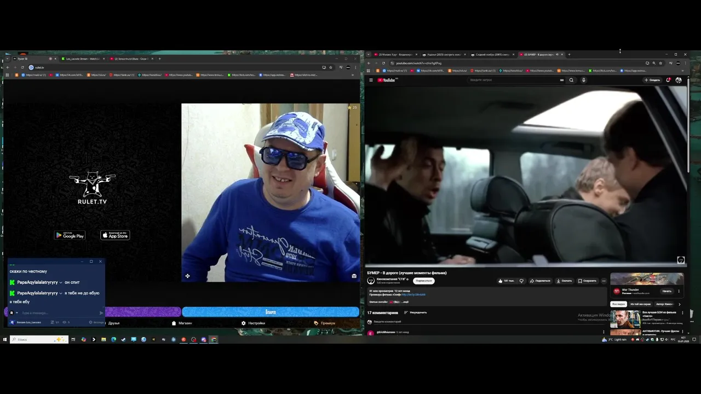This screenshot has height=394, width=701.
Task: Click the YouTube logo
Action: 387,80
